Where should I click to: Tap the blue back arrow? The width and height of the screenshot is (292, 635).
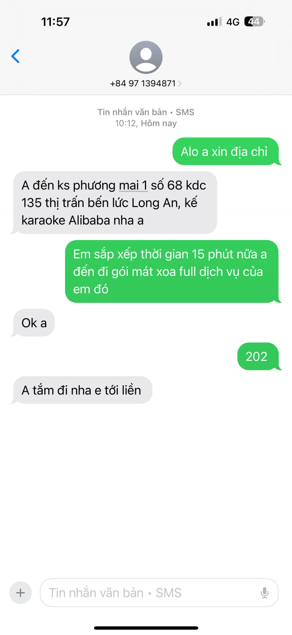point(15,56)
